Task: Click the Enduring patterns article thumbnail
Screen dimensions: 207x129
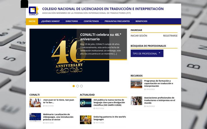Action: [x=86, y=120]
